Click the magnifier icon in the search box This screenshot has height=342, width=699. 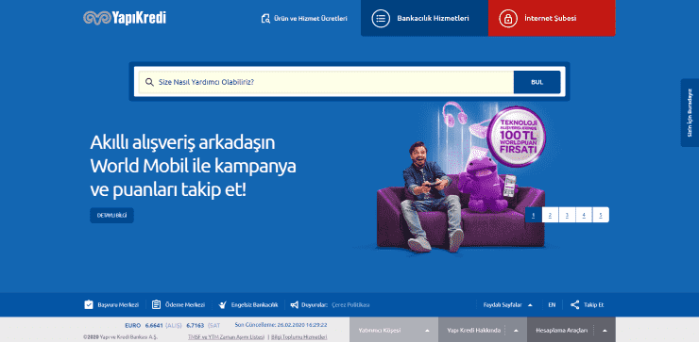(150, 82)
